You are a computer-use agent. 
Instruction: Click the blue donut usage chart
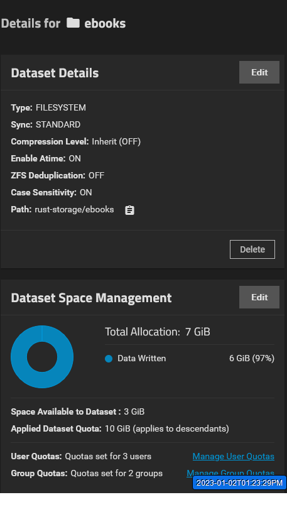(42, 357)
